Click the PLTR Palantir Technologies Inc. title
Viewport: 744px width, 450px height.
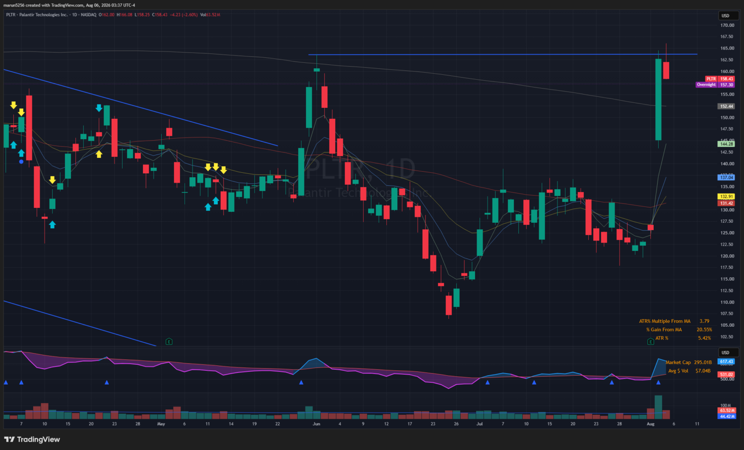pyautogui.click(x=37, y=15)
